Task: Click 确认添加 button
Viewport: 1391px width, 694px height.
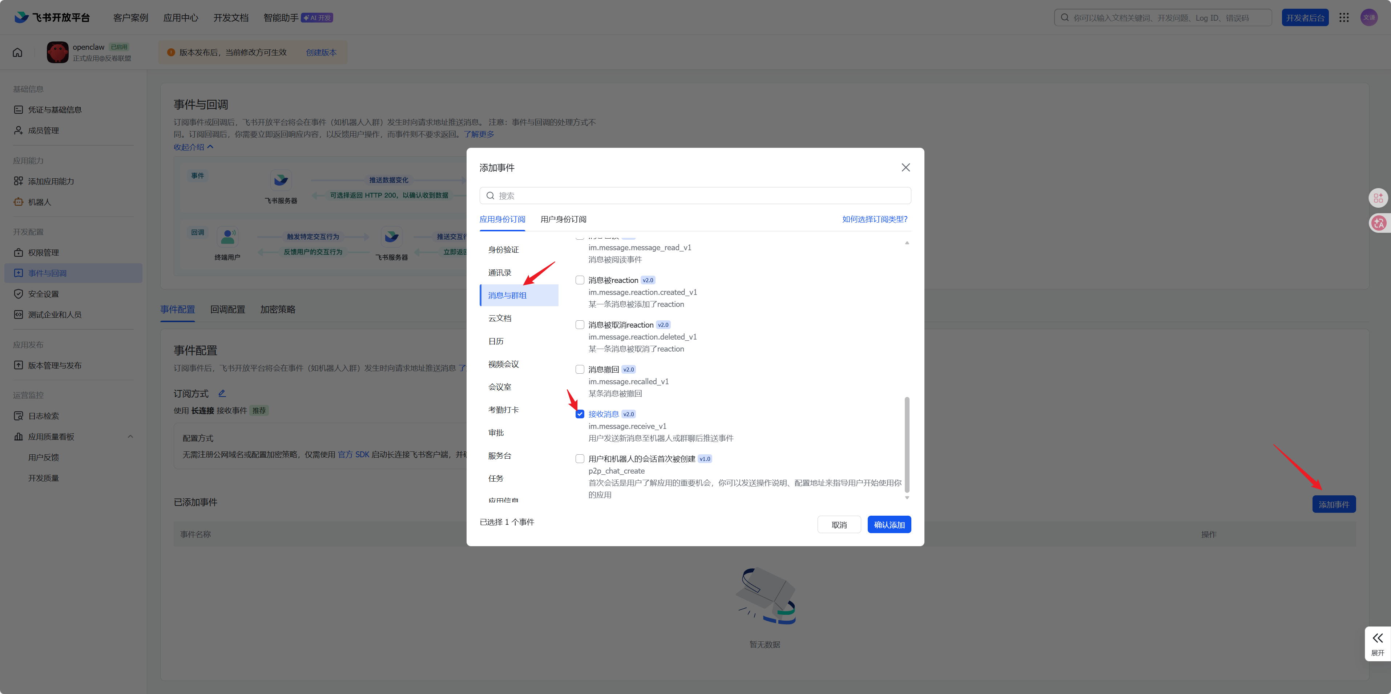Action: pyautogui.click(x=889, y=524)
